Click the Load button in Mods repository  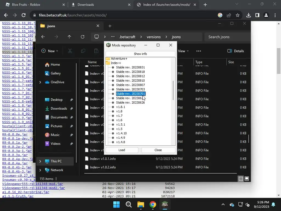(122, 150)
